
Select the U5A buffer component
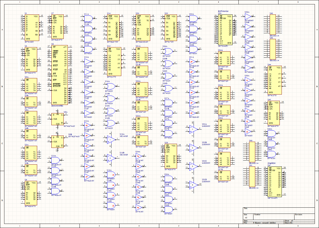[x=31, y=153]
